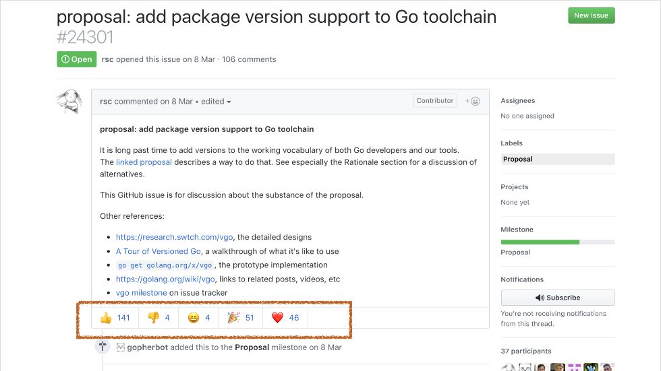The width and height of the screenshot is (661, 371).
Task: Open the research.swtch.com/vgo link
Action: tap(175, 237)
